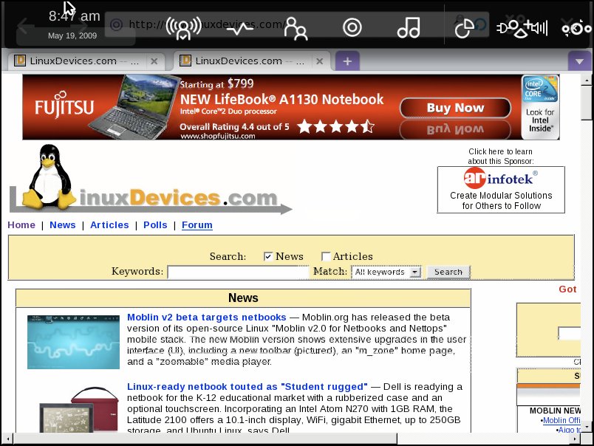594x446 pixels.
Task: Click the horizontal scrollbar right arrow
Action: 575,439
